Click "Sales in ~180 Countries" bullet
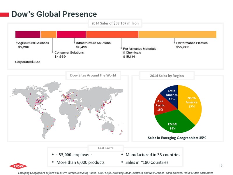 click(x=147, y=162)
